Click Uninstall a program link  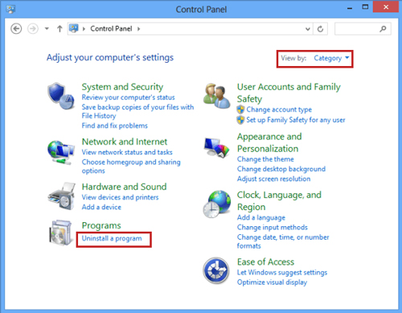112,238
